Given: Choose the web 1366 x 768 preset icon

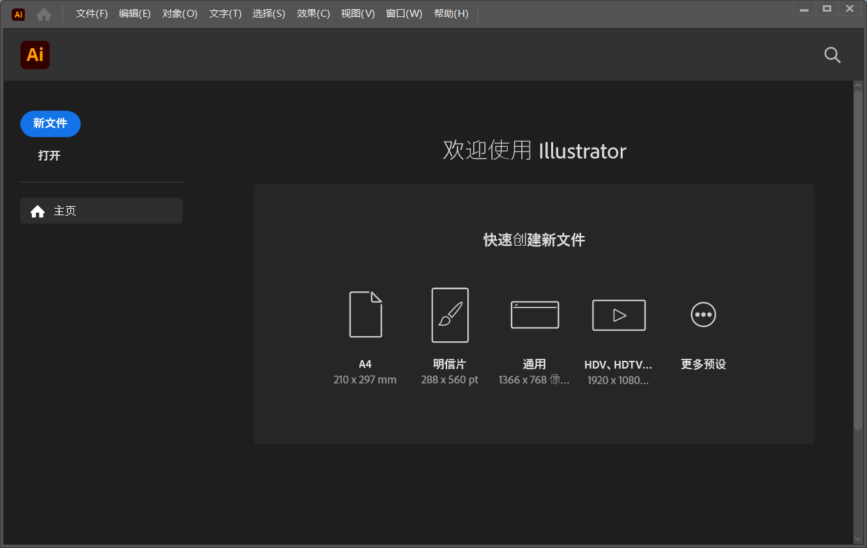Looking at the screenshot, I should [x=534, y=315].
